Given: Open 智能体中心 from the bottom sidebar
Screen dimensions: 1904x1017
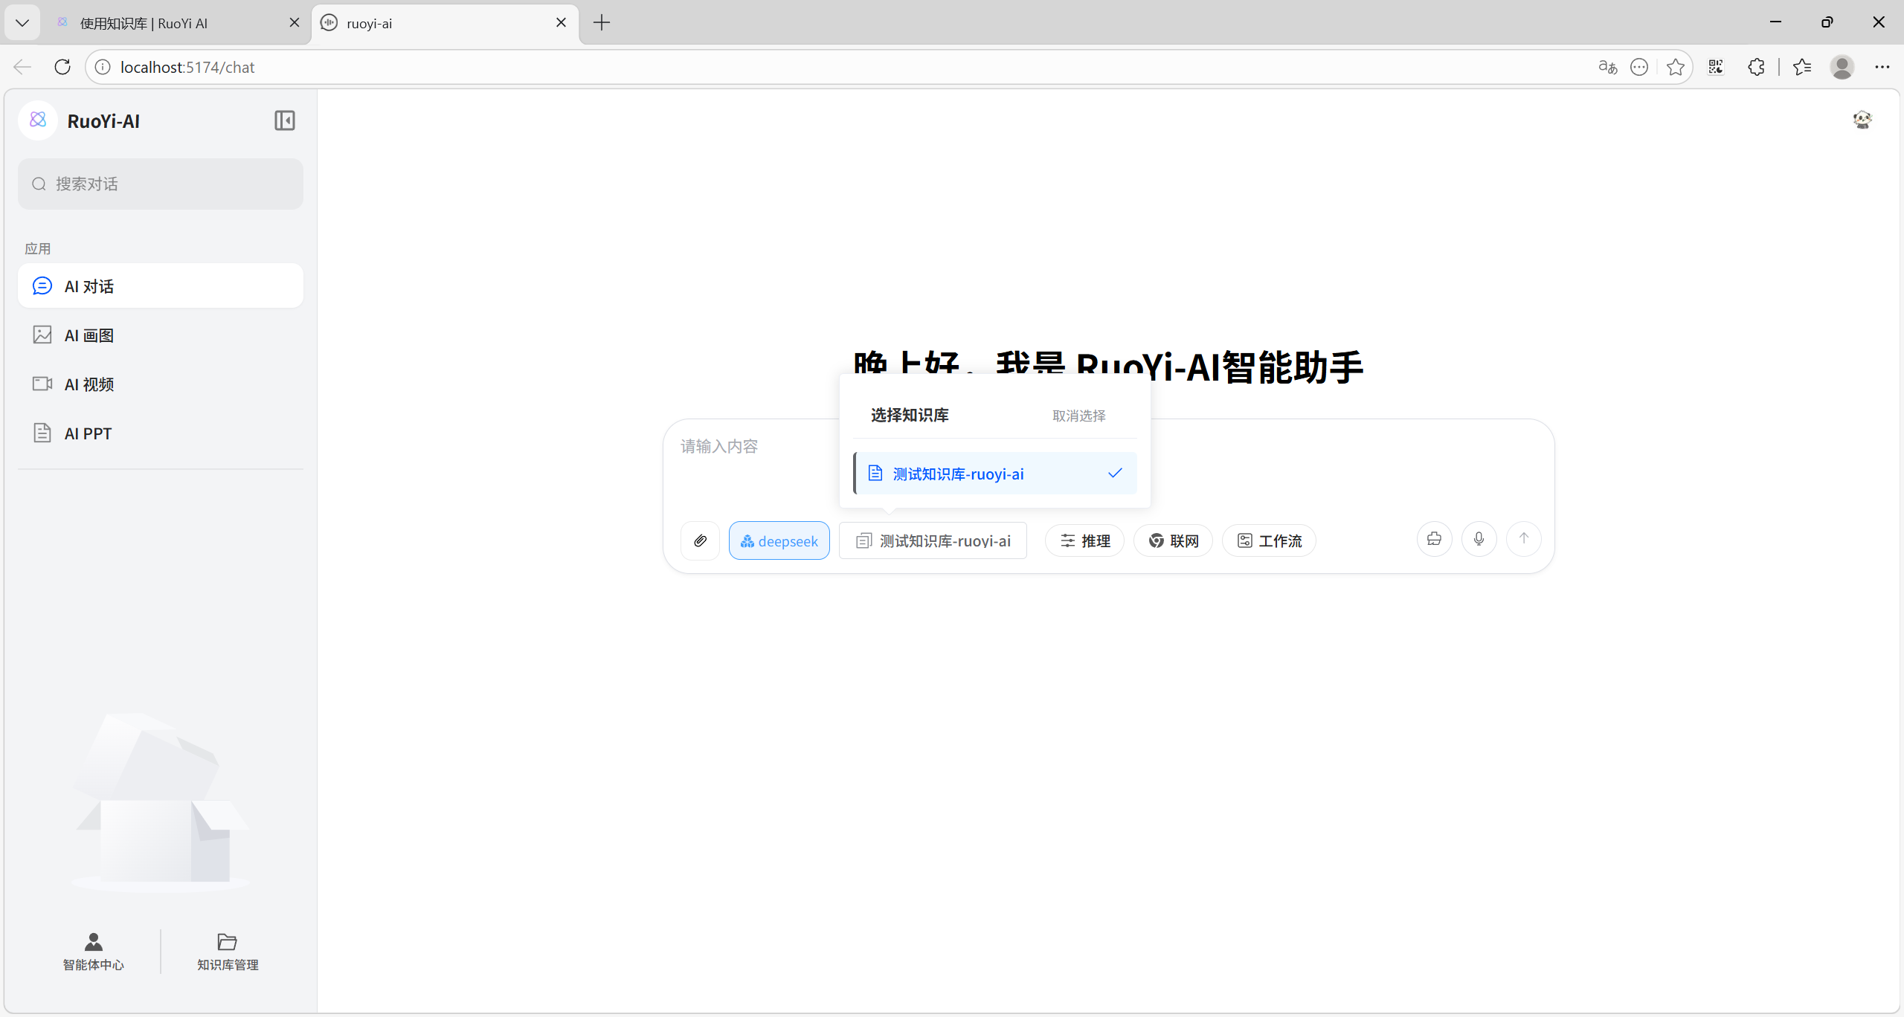Looking at the screenshot, I should pyautogui.click(x=93, y=952).
